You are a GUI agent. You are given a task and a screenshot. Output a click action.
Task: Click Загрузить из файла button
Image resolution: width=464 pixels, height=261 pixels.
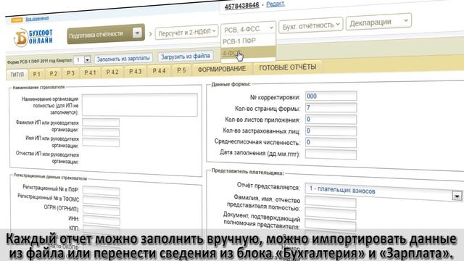pyautogui.click(x=186, y=56)
